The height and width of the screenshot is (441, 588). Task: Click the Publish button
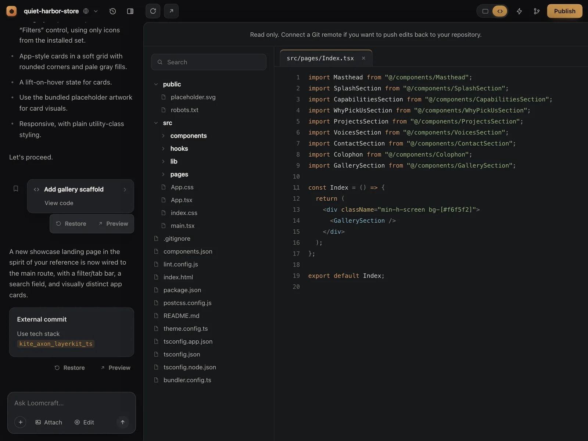coord(564,11)
